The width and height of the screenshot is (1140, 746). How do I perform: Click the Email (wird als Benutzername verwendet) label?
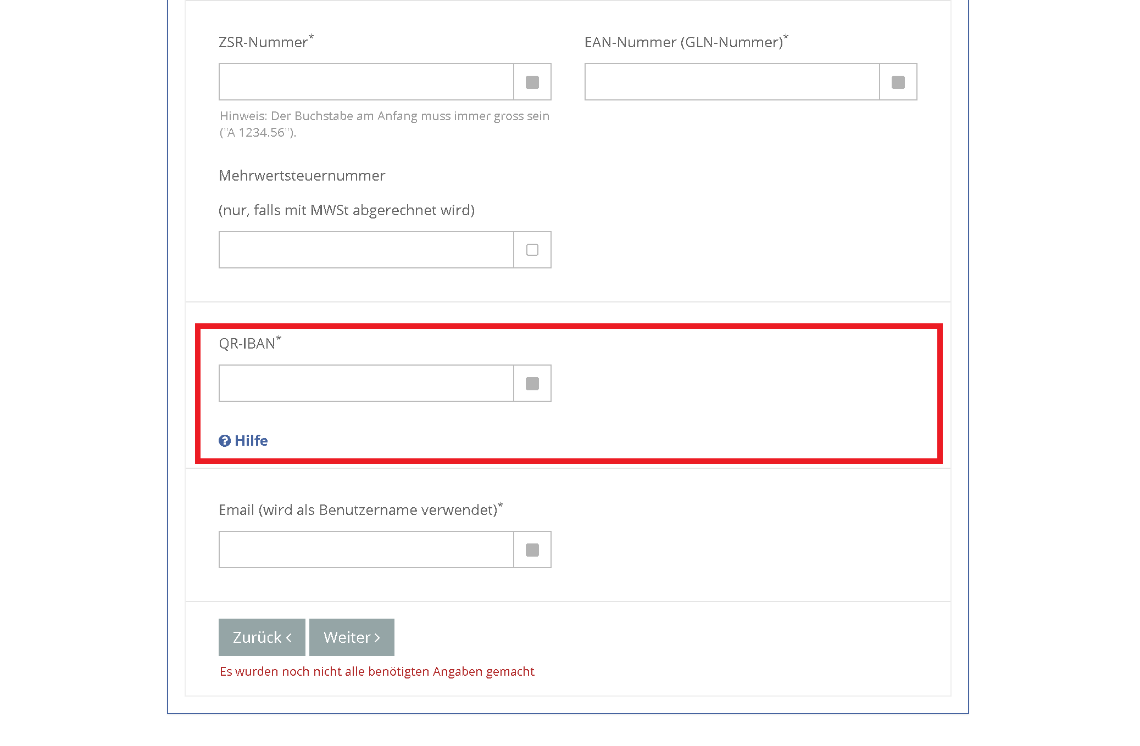tap(360, 509)
